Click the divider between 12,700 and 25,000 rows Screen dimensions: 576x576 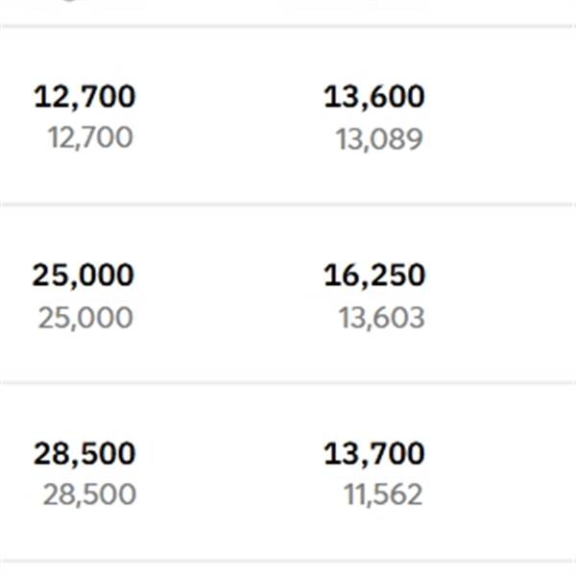pos(288,204)
